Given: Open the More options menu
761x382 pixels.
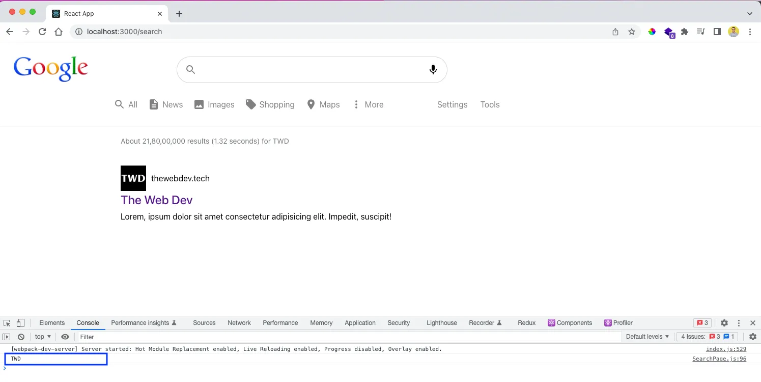Looking at the screenshot, I should tap(369, 104).
